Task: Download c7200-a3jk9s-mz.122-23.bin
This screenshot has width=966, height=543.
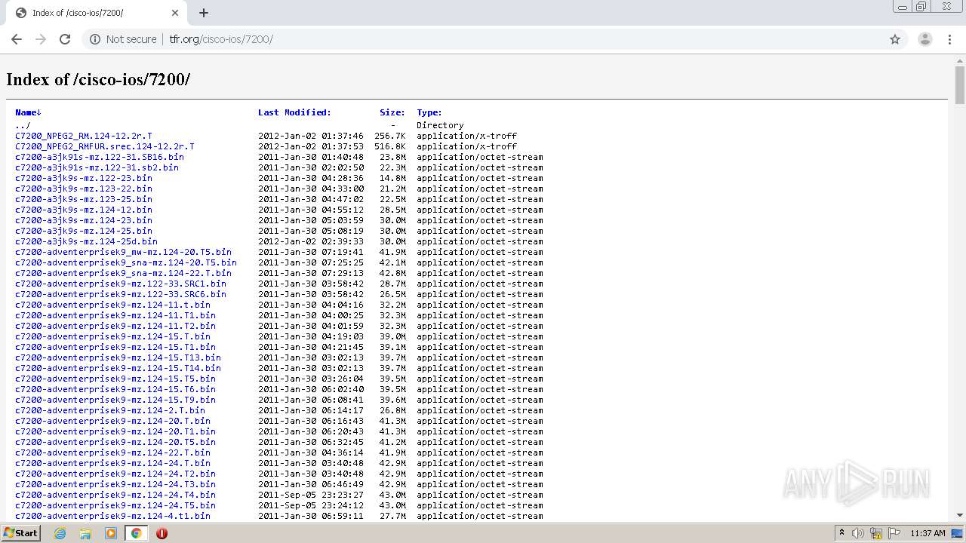Action: click(x=84, y=179)
